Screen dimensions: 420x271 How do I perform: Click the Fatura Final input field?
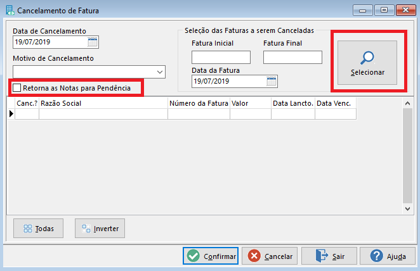pyautogui.click(x=292, y=57)
